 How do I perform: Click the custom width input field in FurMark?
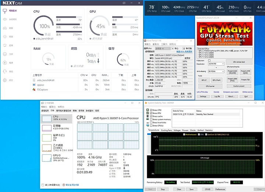coord(212,67)
